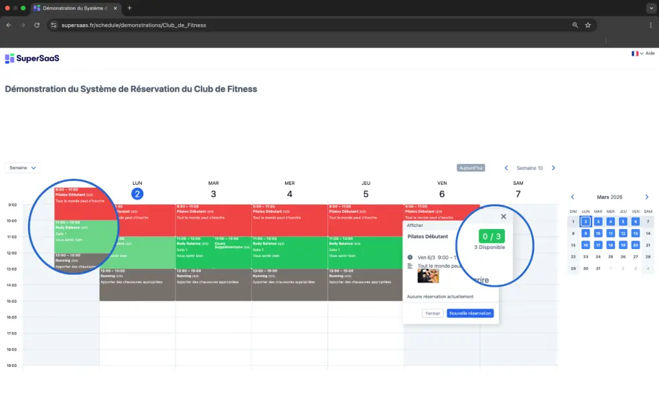Open the Semaine view dropdown
Image resolution: width=659 pixels, height=393 pixels.
point(23,168)
